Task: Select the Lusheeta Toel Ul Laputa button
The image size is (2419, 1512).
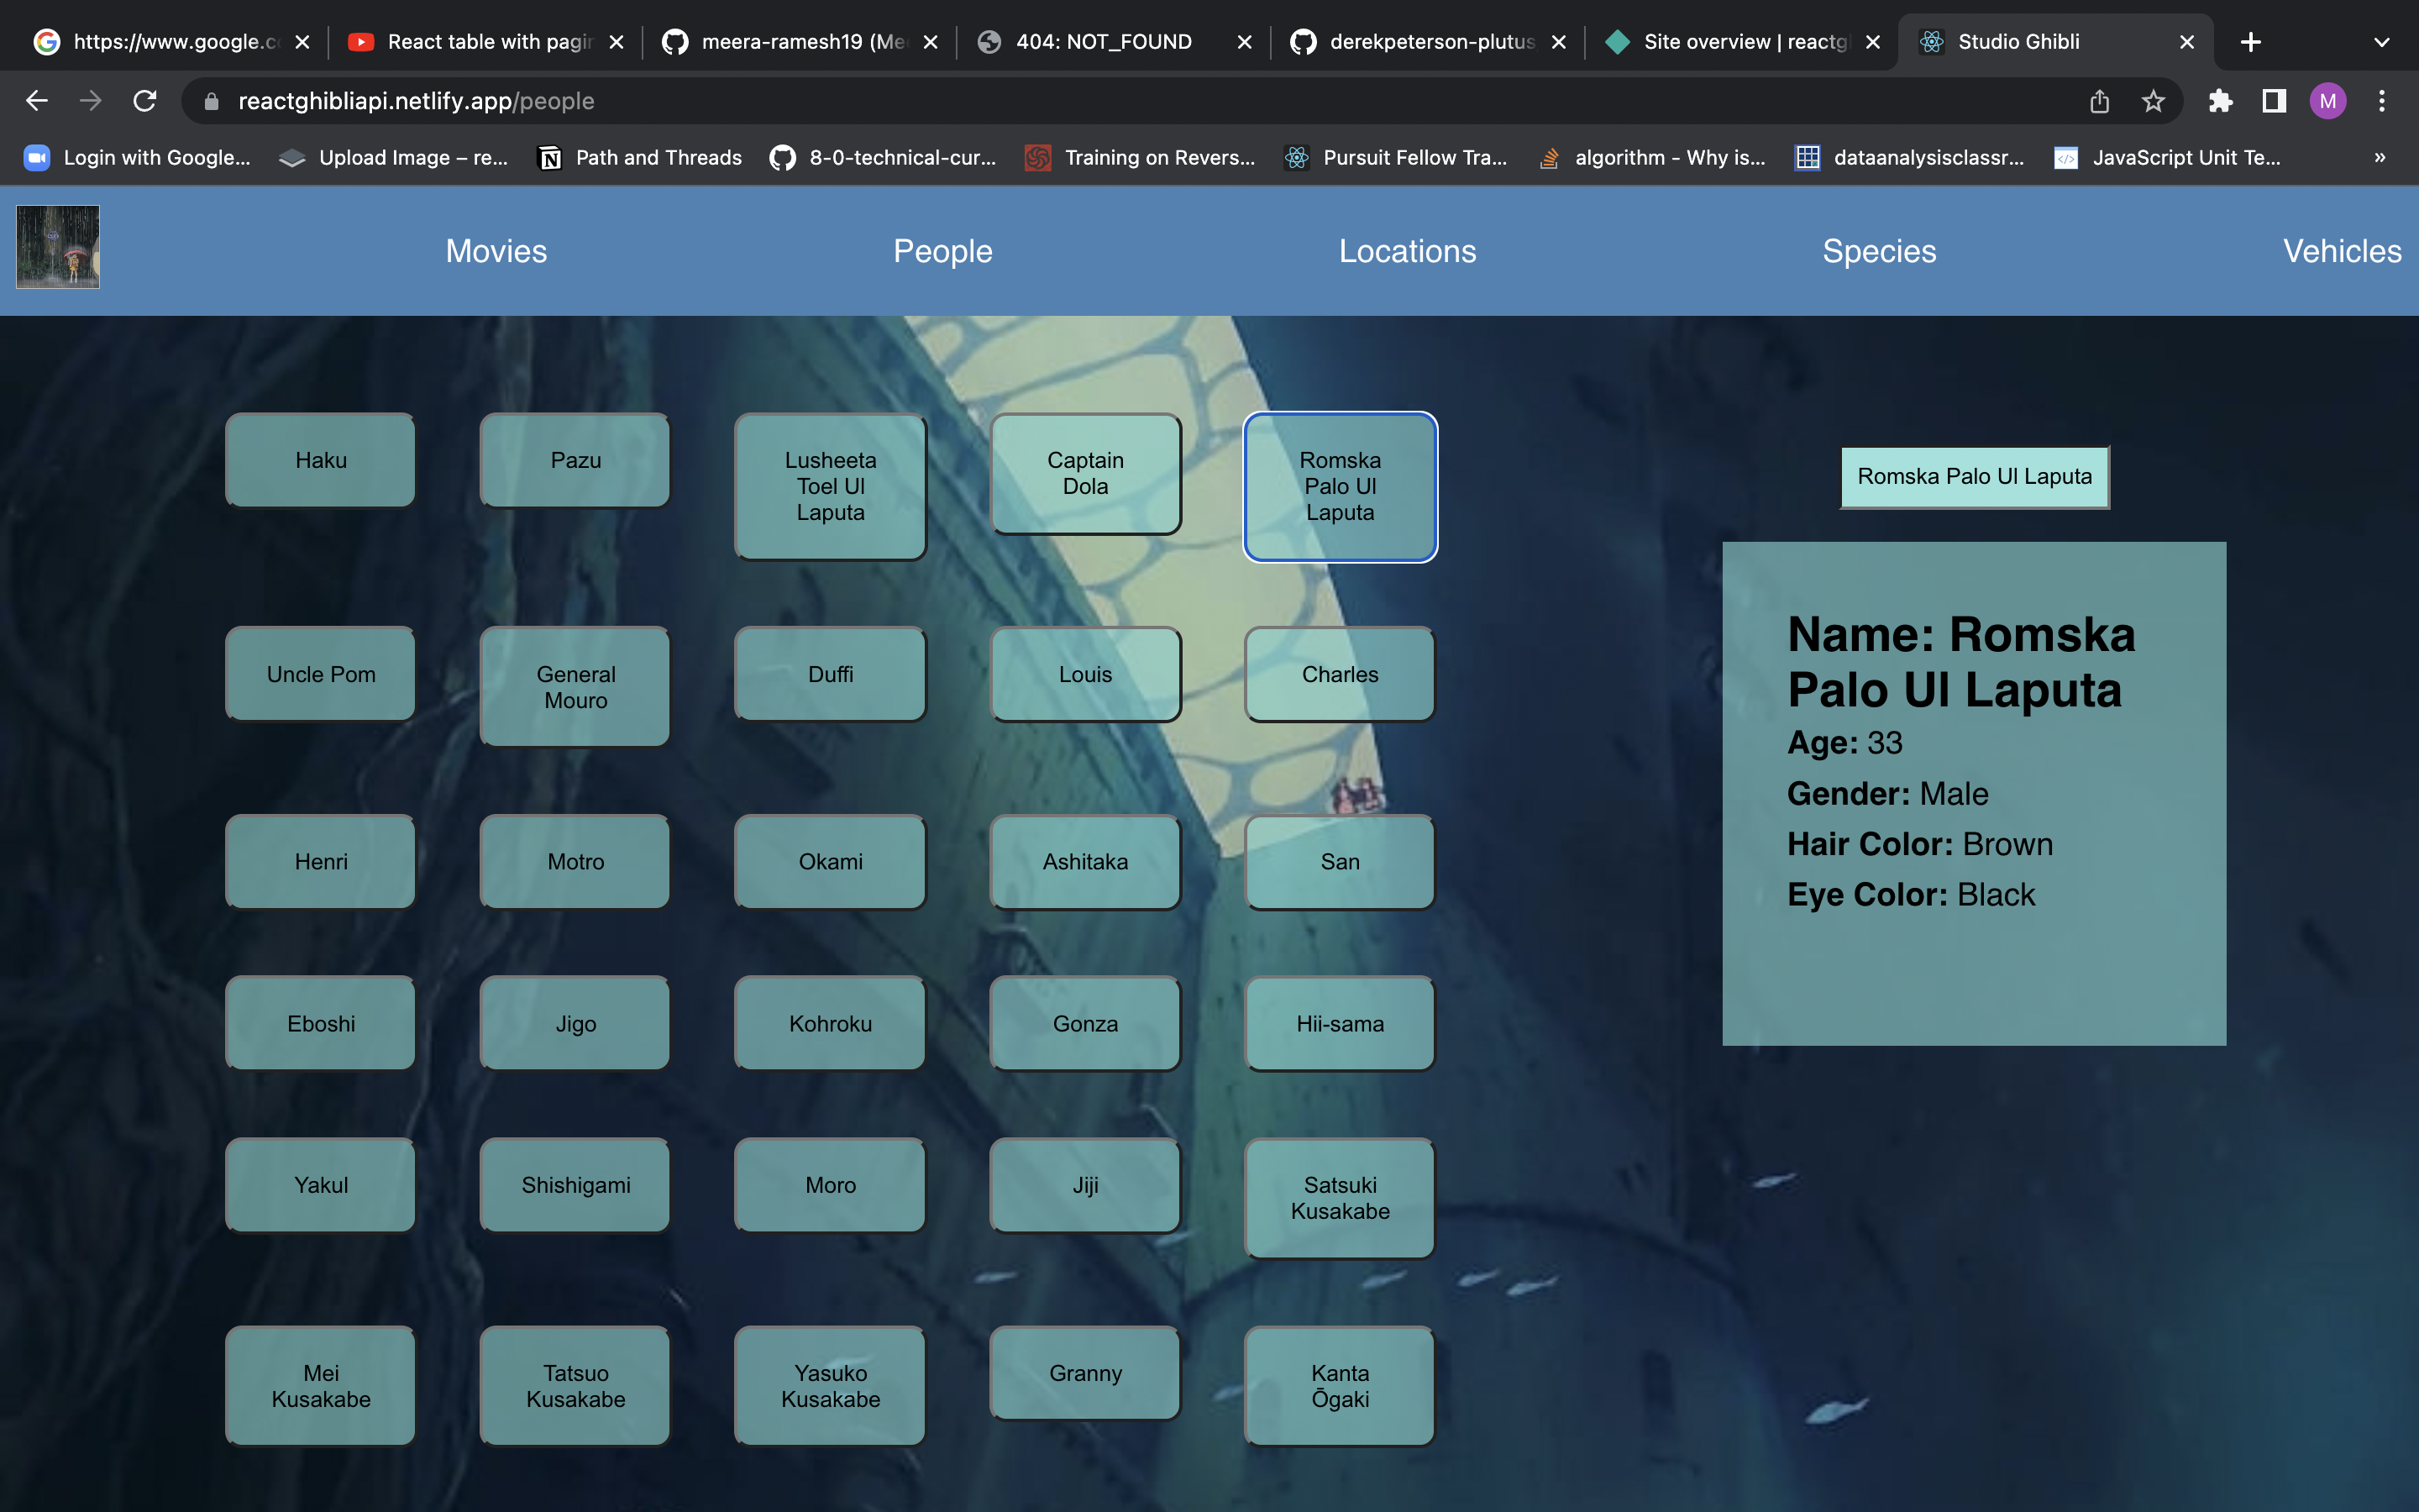Action: 831,486
